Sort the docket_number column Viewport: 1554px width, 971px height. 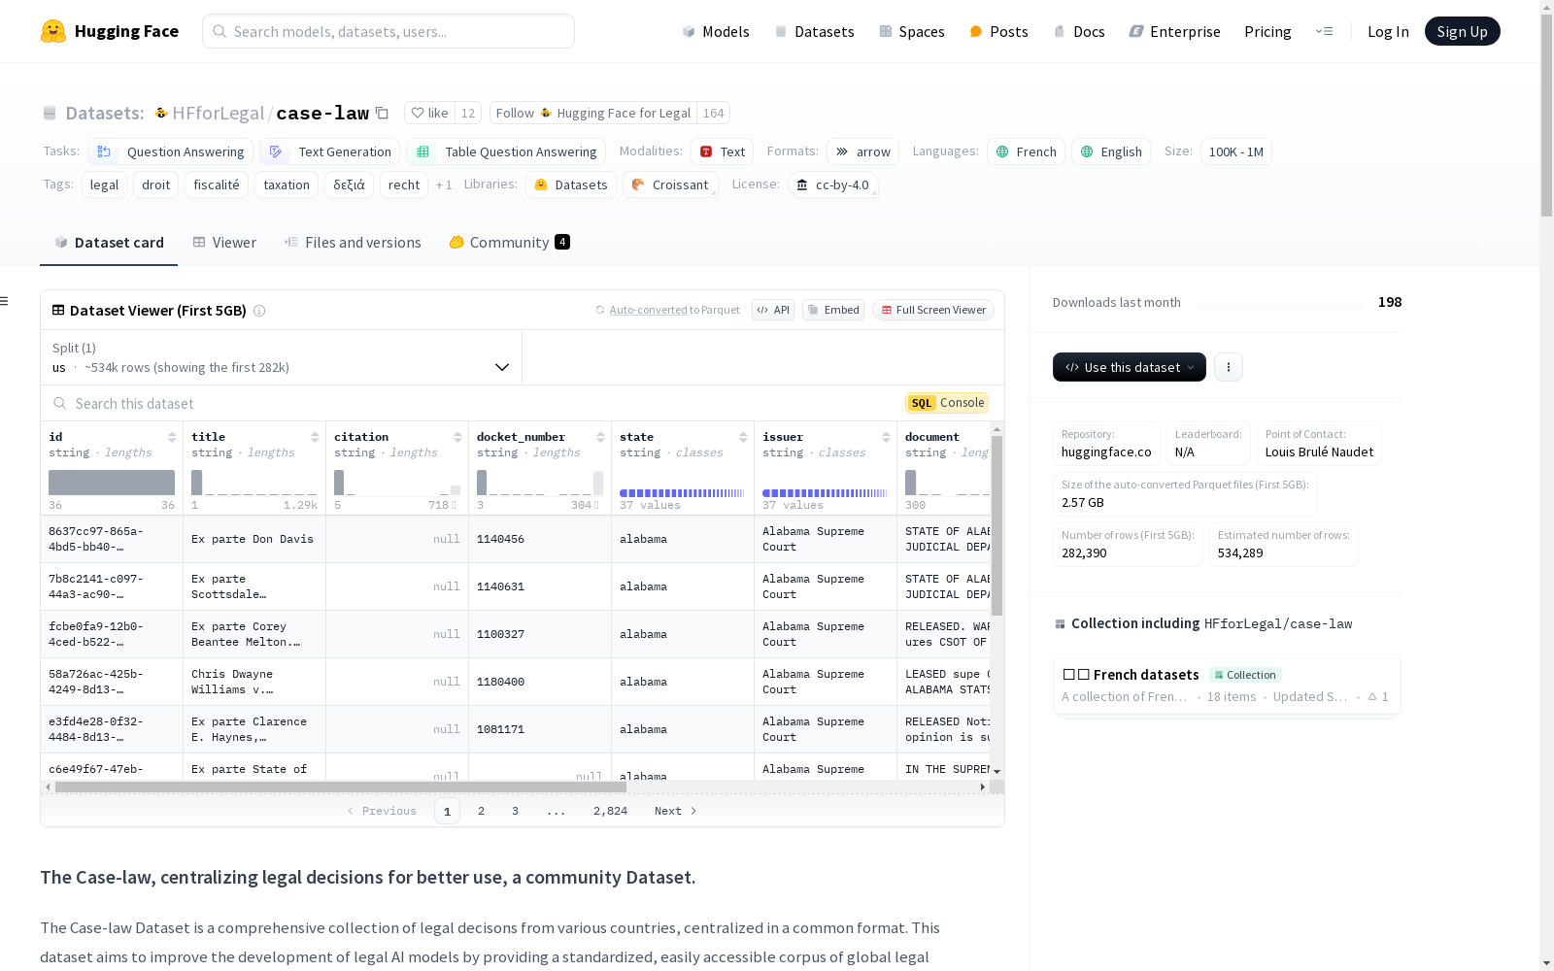tap(600, 437)
